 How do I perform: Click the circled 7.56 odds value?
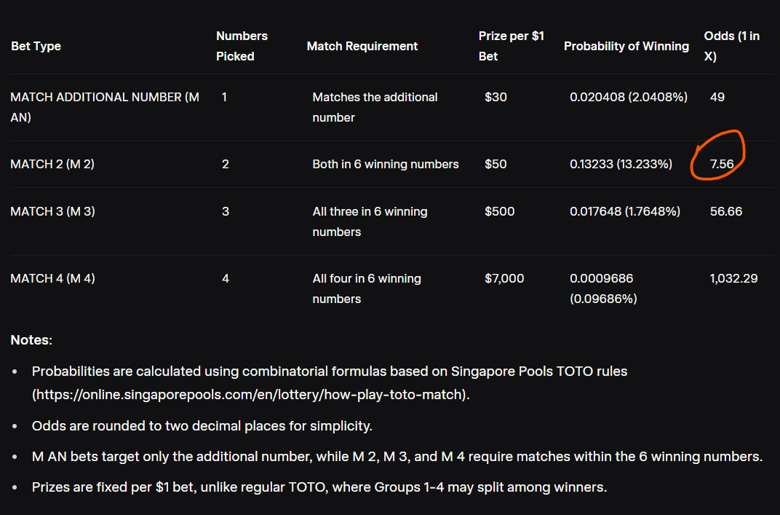(x=722, y=164)
